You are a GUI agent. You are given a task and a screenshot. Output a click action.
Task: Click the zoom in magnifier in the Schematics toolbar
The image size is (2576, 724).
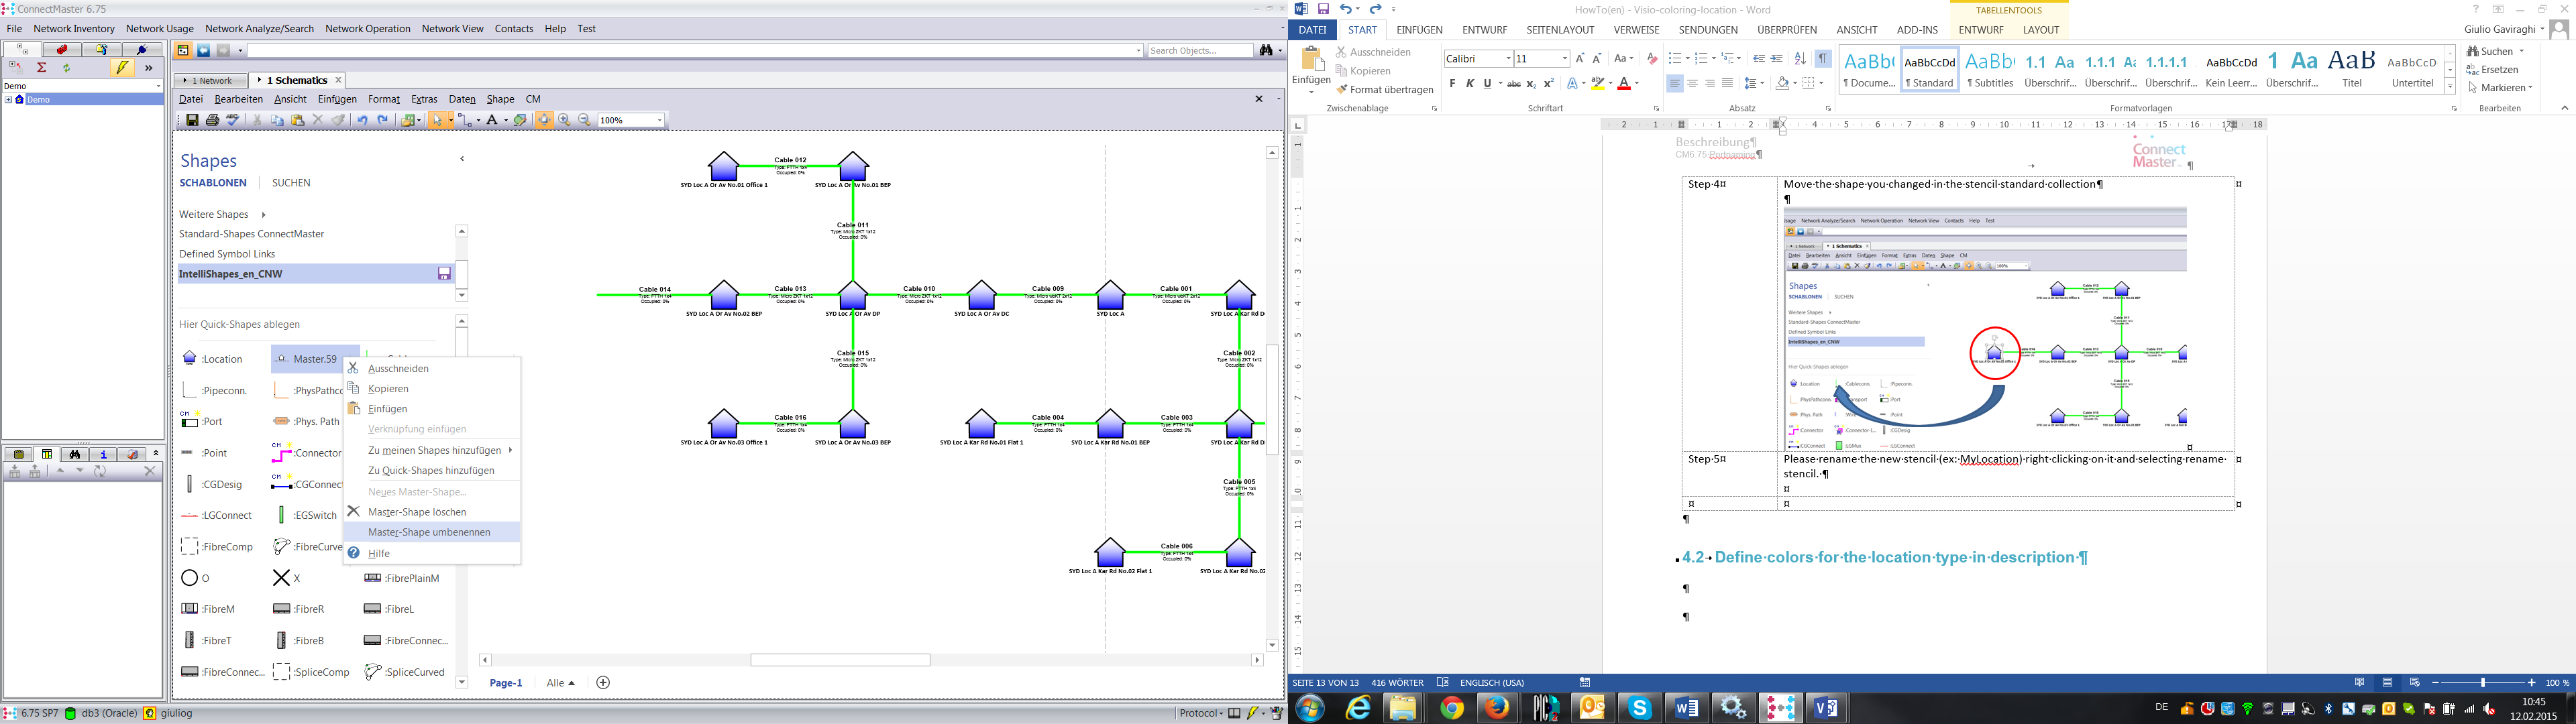(x=565, y=120)
